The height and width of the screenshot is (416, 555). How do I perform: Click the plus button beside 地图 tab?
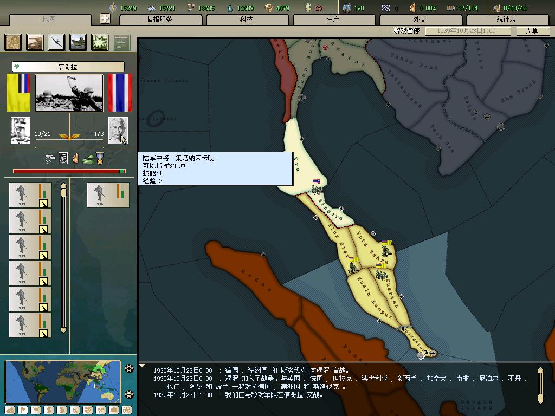(105, 18)
